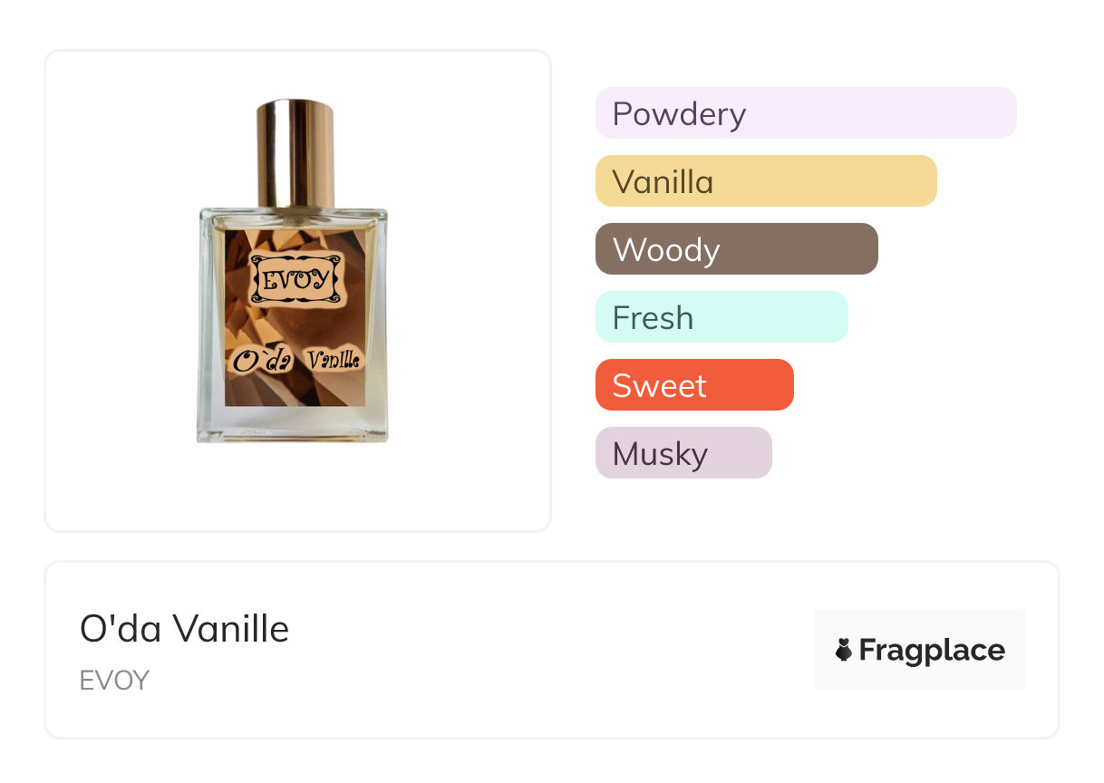Screen dimensions: 1104x783
Task: Click the white space beneath the bottle in the image card
Action: point(297,489)
